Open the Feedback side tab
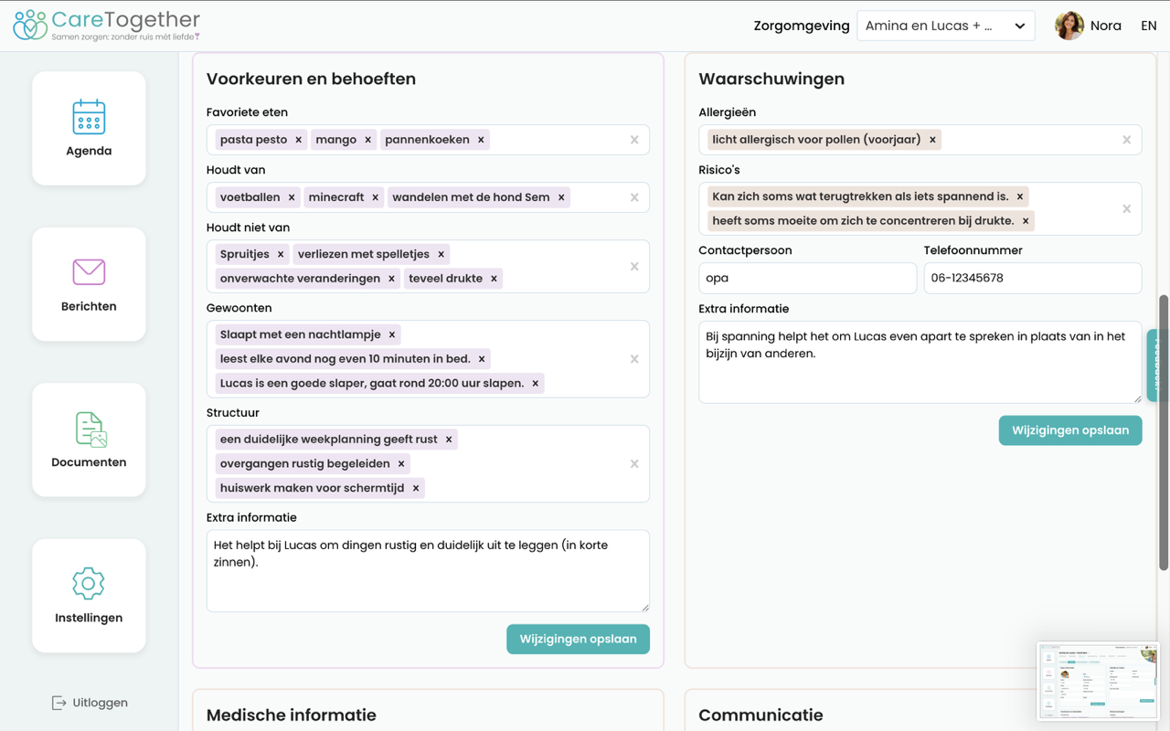Image resolution: width=1170 pixels, height=731 pixels. click(1156, 365)
